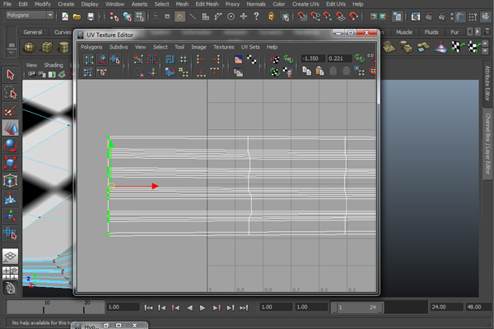Viewport: 494px width, 329px height.
Task: Go to start of playback range
Action: coord(148,308)
